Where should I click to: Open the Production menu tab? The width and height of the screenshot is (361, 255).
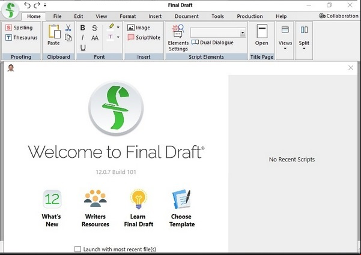pyautogui.click(x=250, y=16)
